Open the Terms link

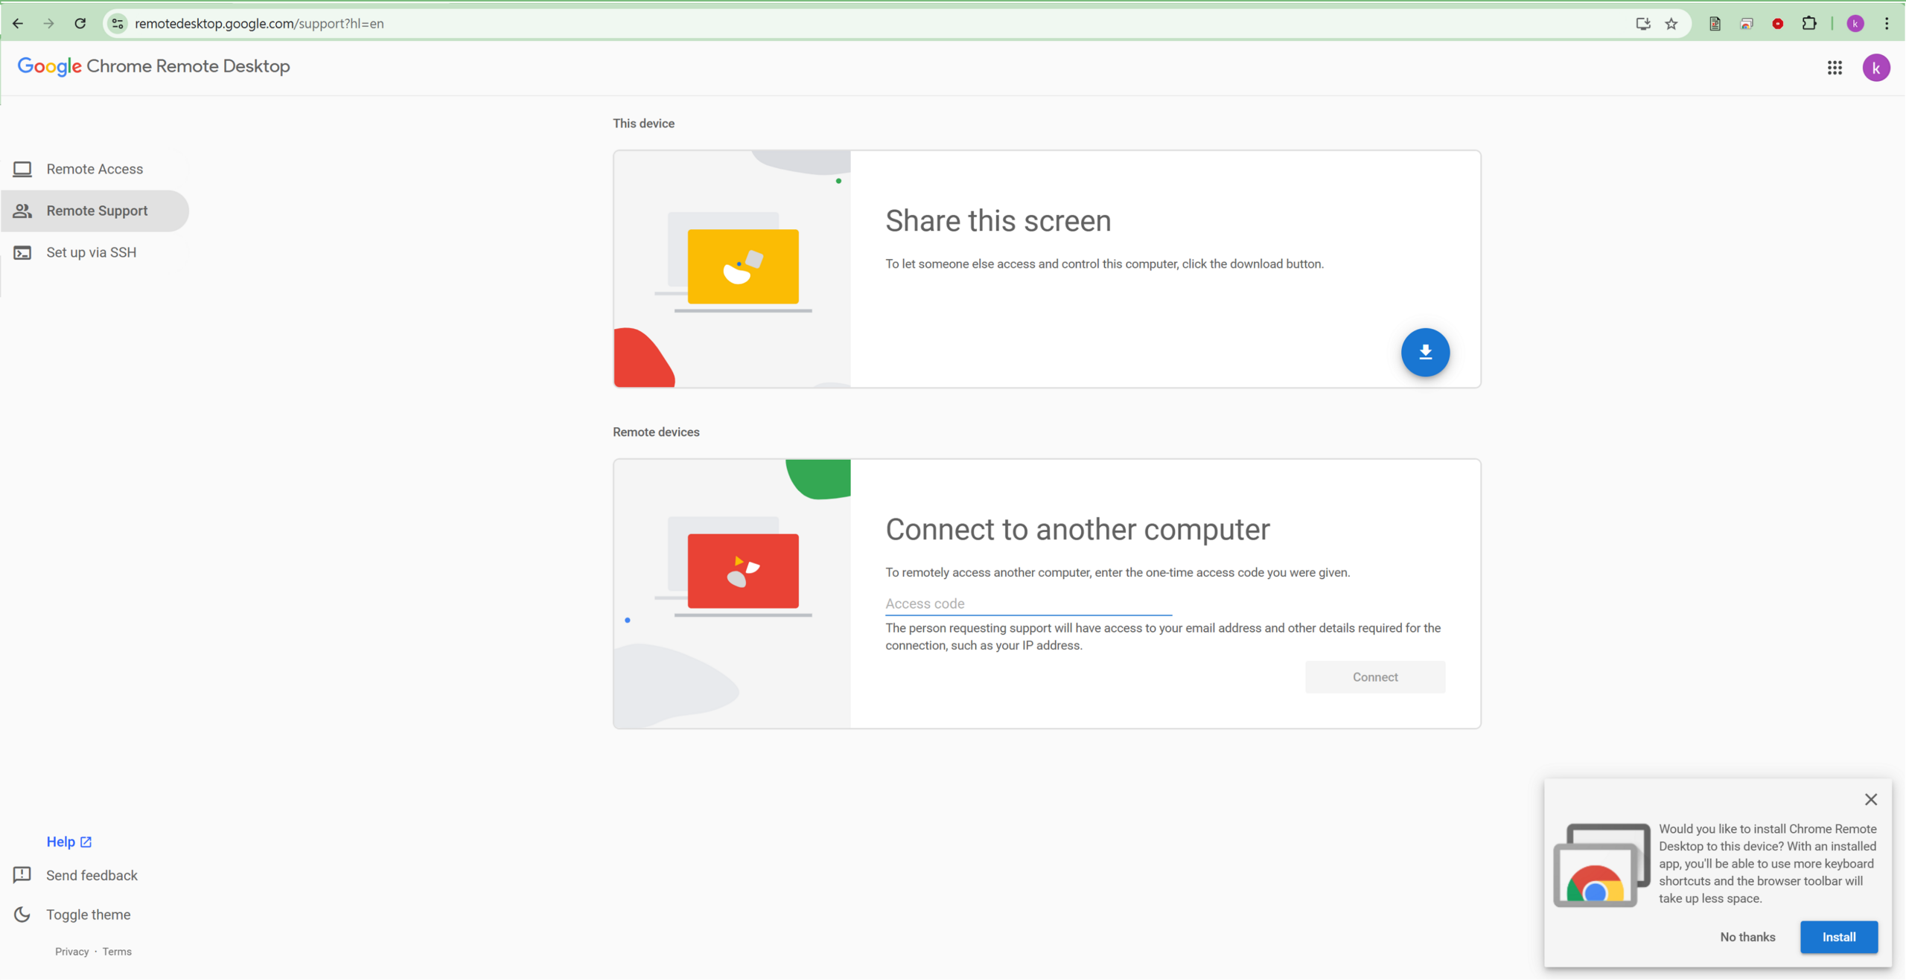pos(117,952)
